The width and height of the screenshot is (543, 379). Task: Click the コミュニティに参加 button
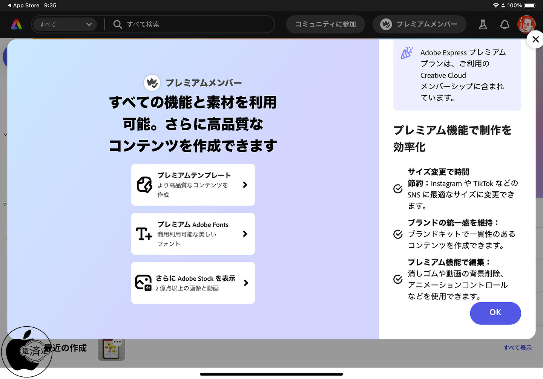[x=325, y=24]
